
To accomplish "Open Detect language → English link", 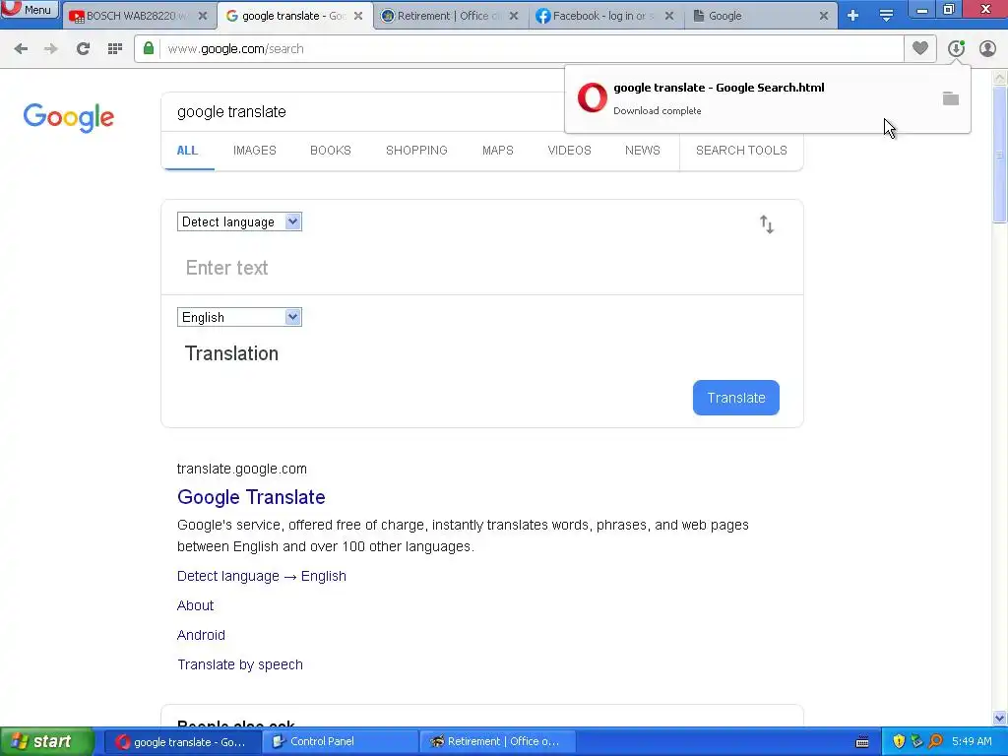I will pos(262,576).
